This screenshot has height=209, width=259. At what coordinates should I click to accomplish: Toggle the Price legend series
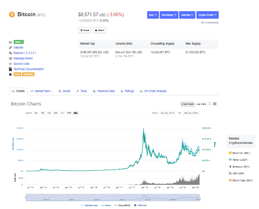(106, 205)
